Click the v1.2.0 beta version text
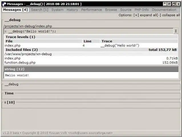The height and width of the screenshot is (137, 182). (11, 133)
